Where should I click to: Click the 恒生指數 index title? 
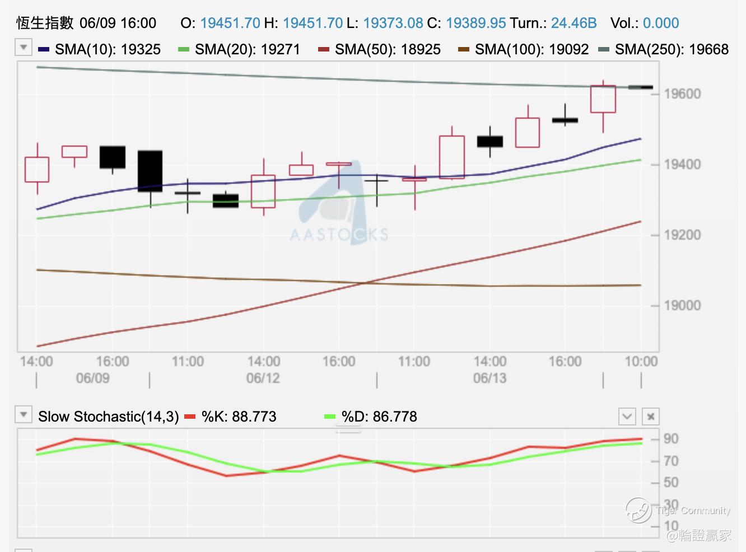[x=45, y=23]
